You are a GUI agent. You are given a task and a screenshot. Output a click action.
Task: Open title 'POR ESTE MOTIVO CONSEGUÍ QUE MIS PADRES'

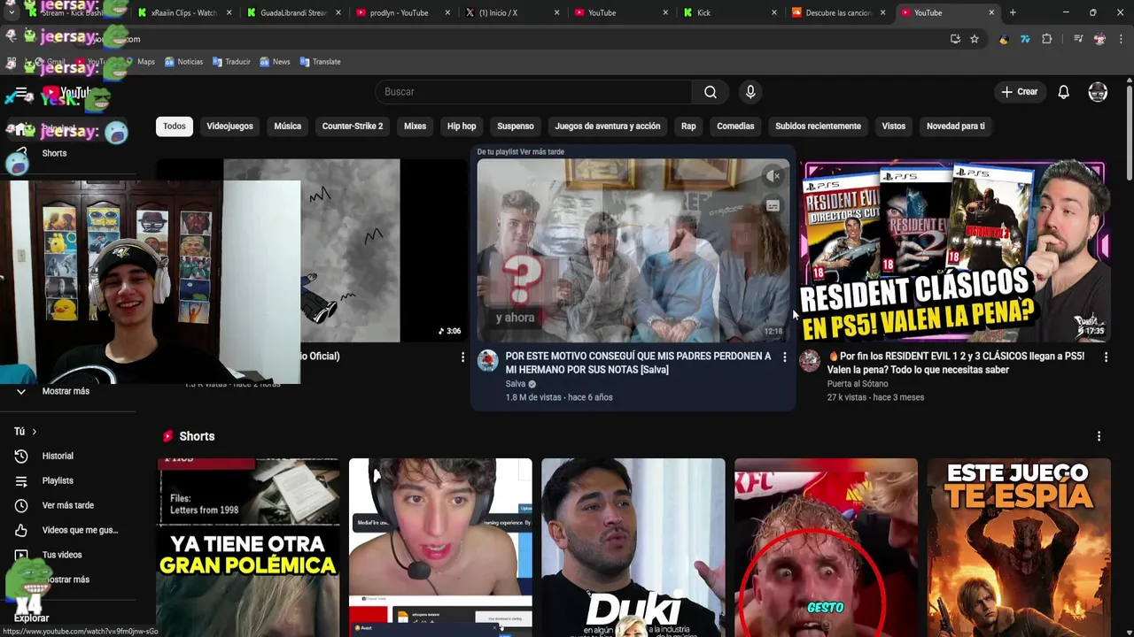pos(638,363)
